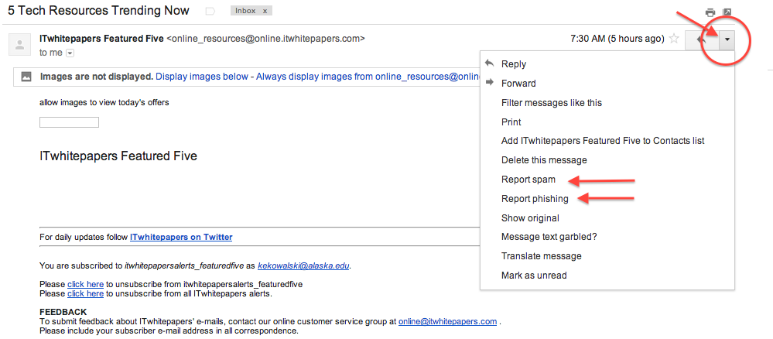Click the importance label marker beside subject
The width and height of the screenshot is (773, 339).
point(210,12)
